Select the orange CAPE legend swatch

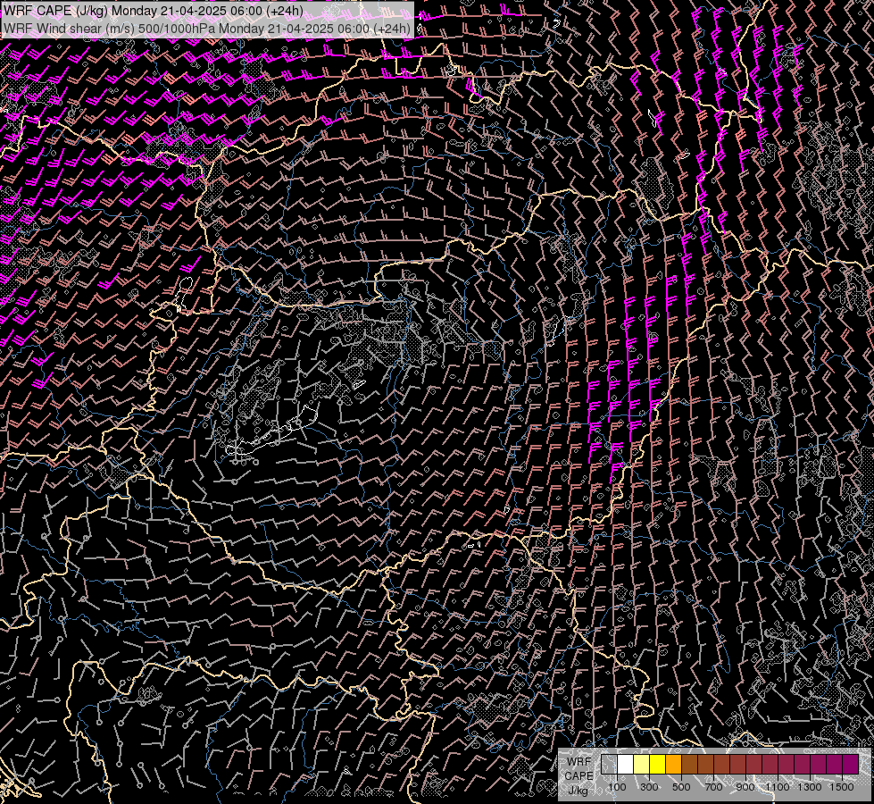(673, 764)
